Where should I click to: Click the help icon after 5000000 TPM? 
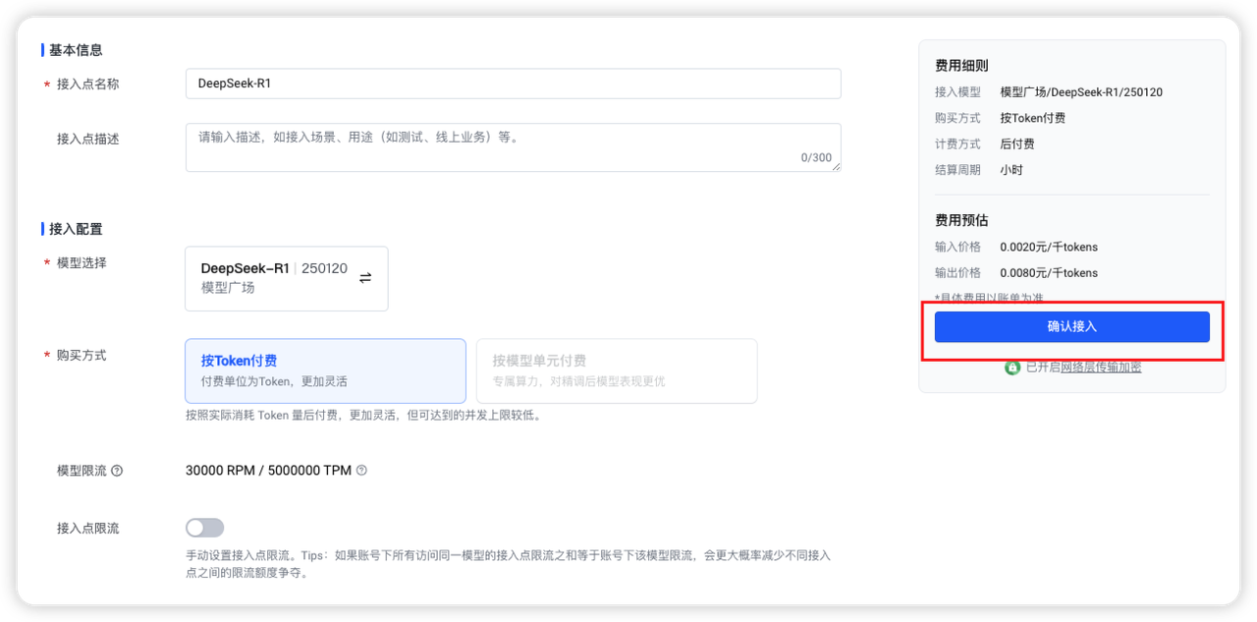(361, 471)
